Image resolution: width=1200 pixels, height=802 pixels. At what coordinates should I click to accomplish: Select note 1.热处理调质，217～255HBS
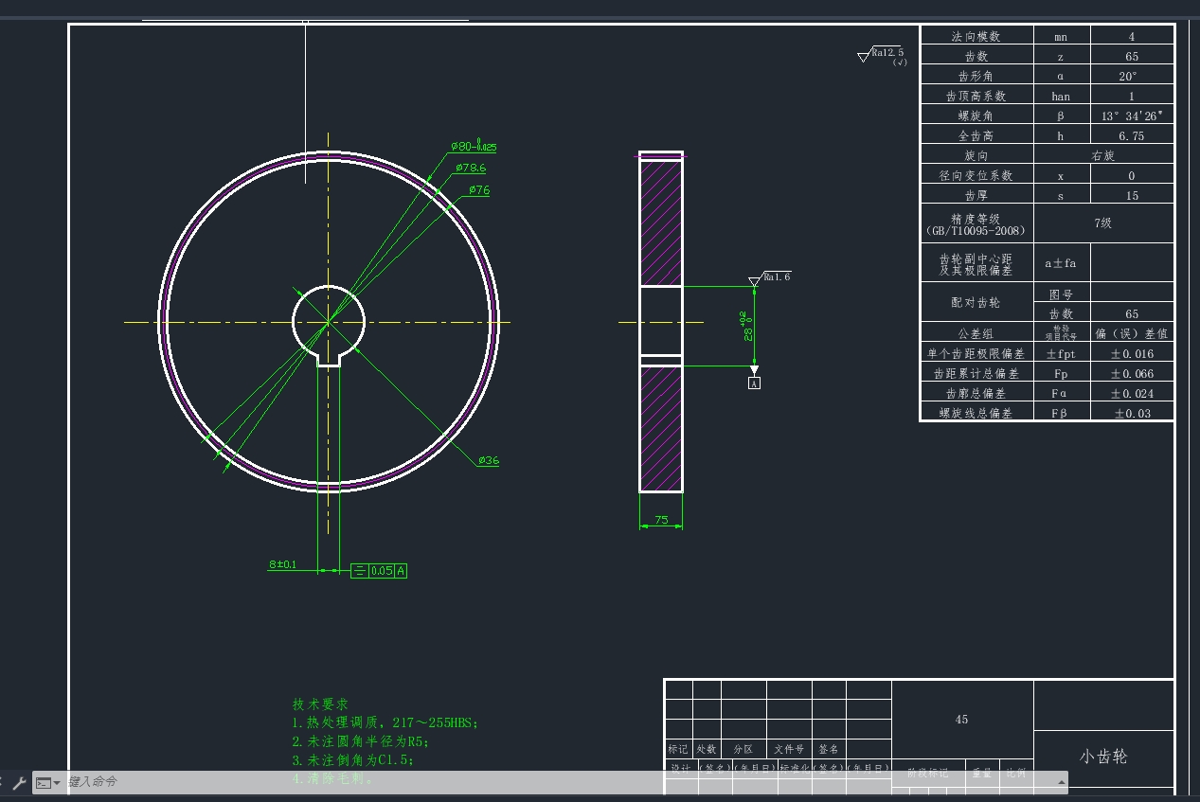click(x=385, y=722)
